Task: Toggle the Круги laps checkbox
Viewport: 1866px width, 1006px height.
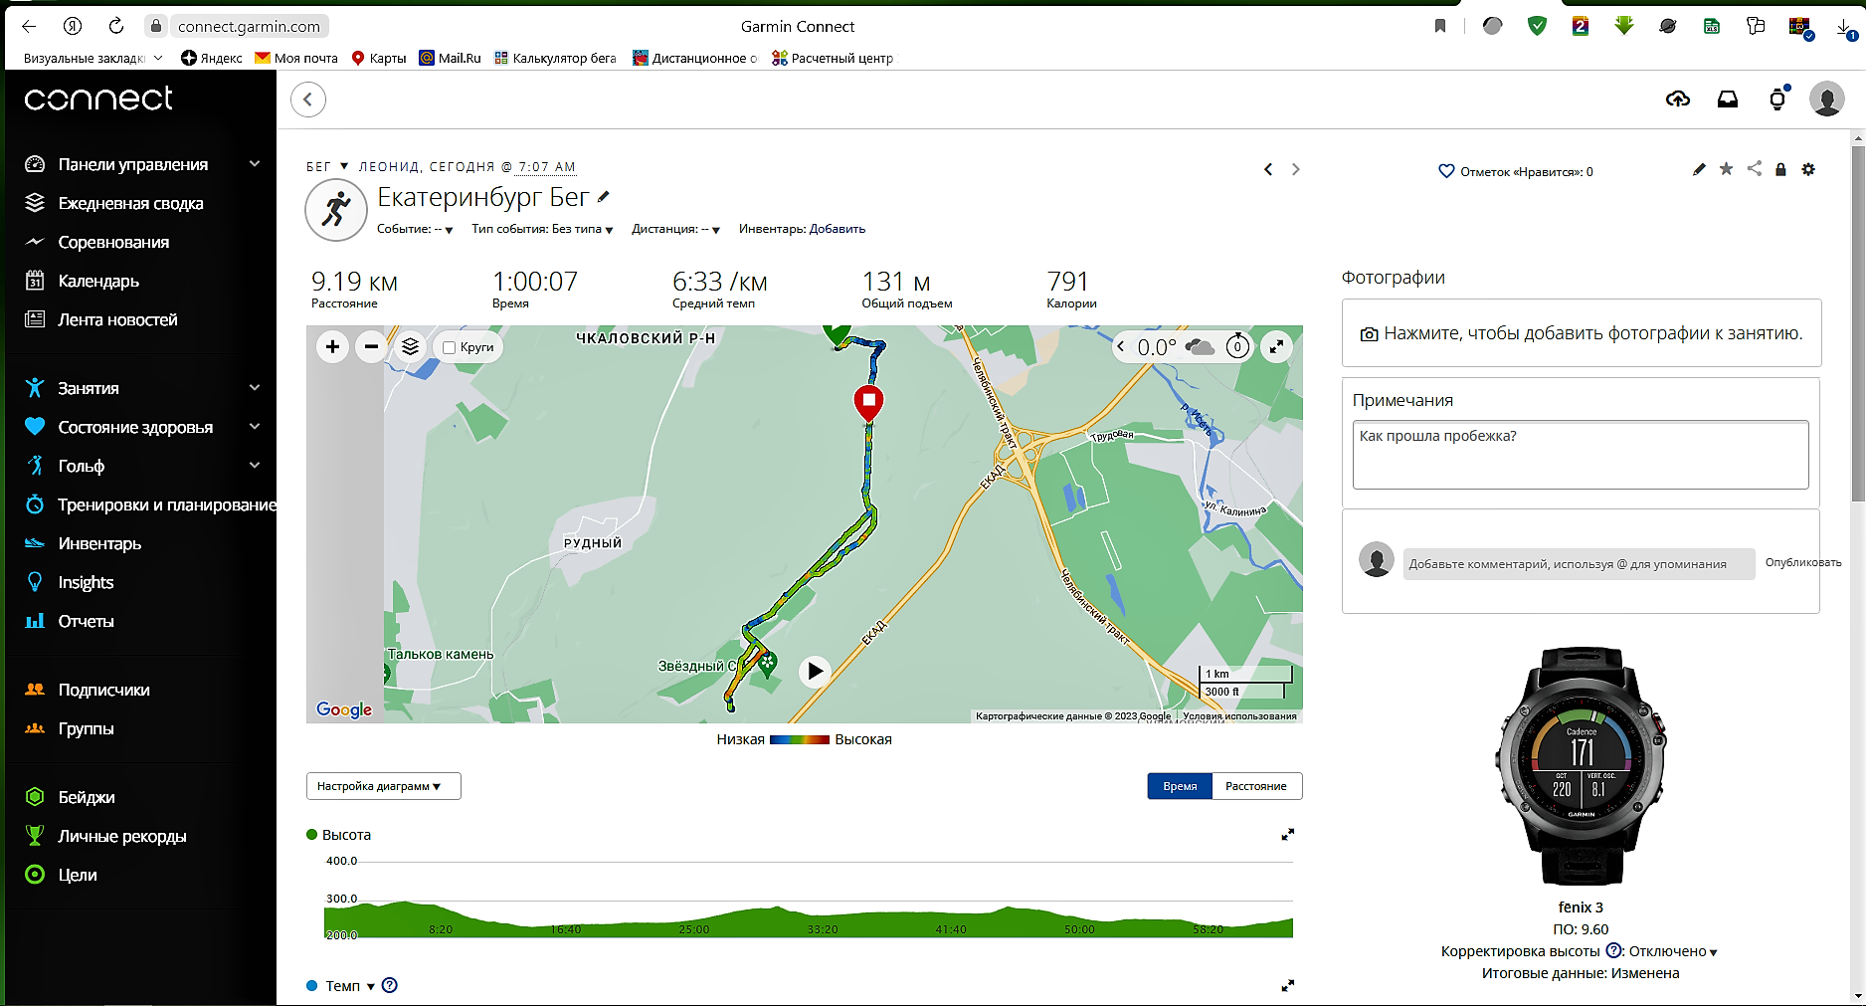Action: coord(450,347)
